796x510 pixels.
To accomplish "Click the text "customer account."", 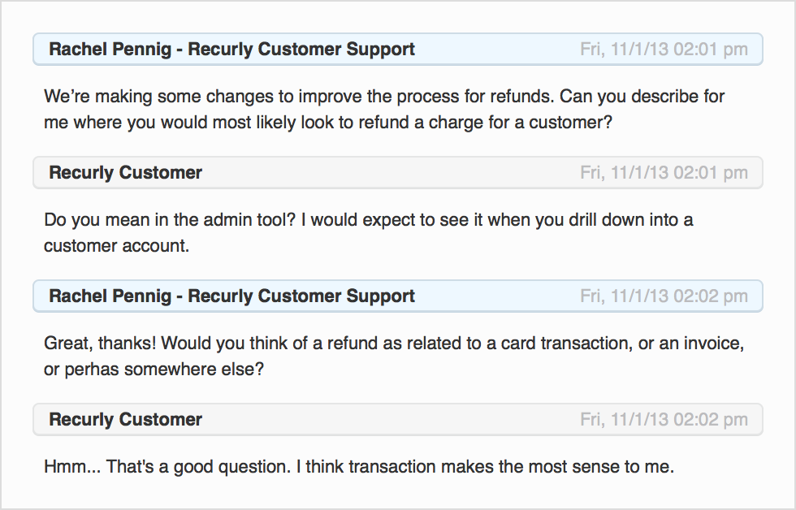I will (x=116, y=245).
